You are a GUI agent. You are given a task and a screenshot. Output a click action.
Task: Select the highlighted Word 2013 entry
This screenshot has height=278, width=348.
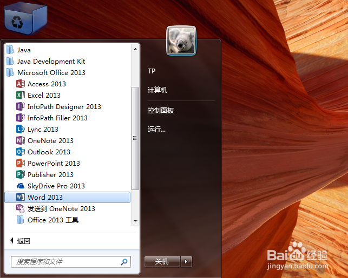(68, 197)
